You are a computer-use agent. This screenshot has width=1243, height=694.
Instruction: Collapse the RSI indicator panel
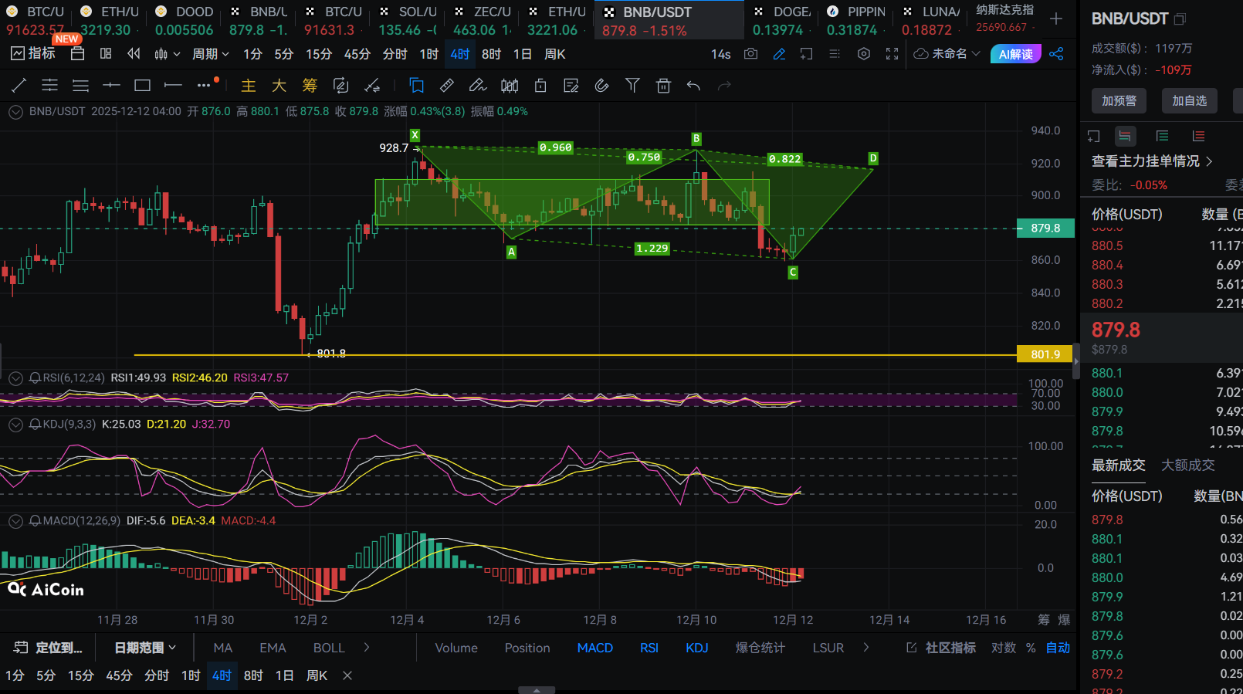pos(15,378)
